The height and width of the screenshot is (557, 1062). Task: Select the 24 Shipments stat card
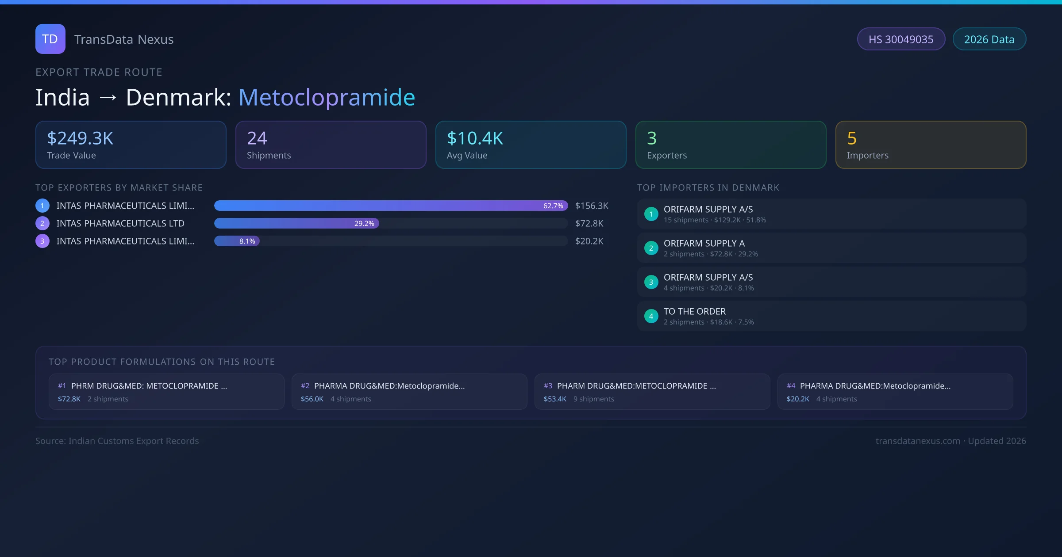pyautogui.click(x=331, y=145)
